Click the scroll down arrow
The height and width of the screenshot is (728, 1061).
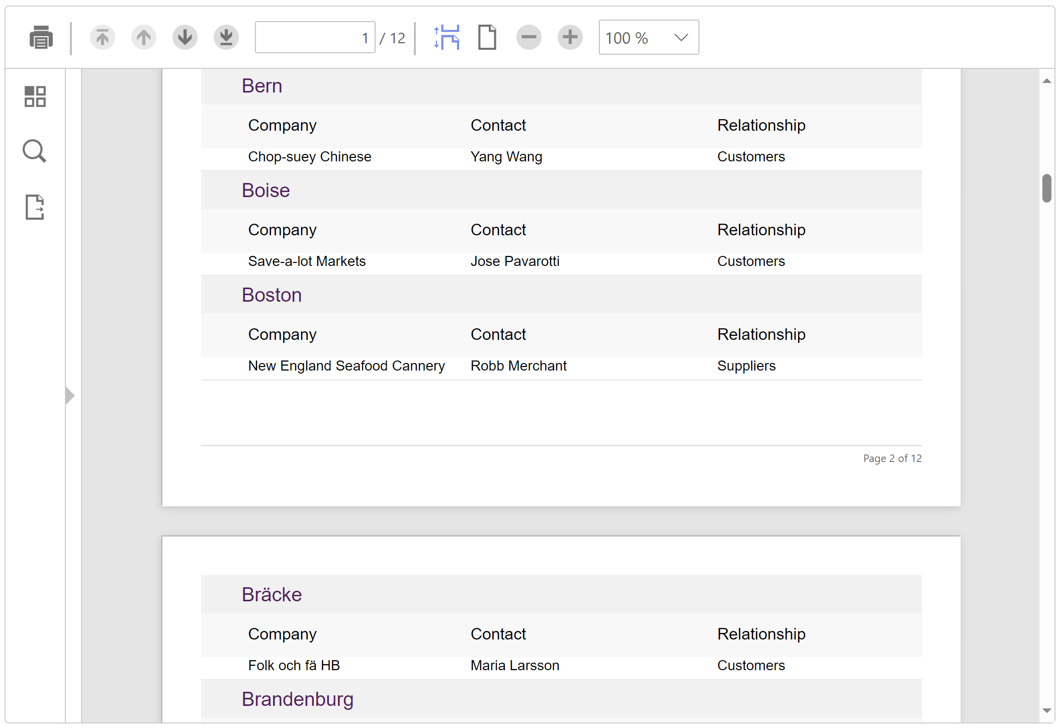[x=1047, y=710]
